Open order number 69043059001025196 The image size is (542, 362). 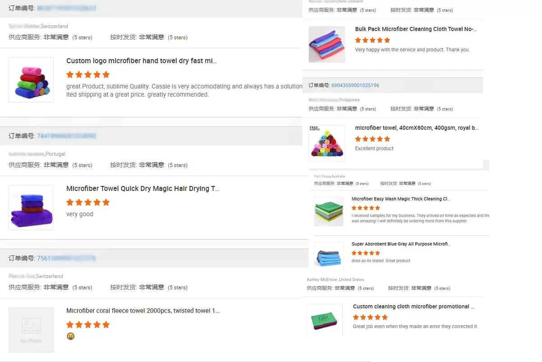[355, 85]
